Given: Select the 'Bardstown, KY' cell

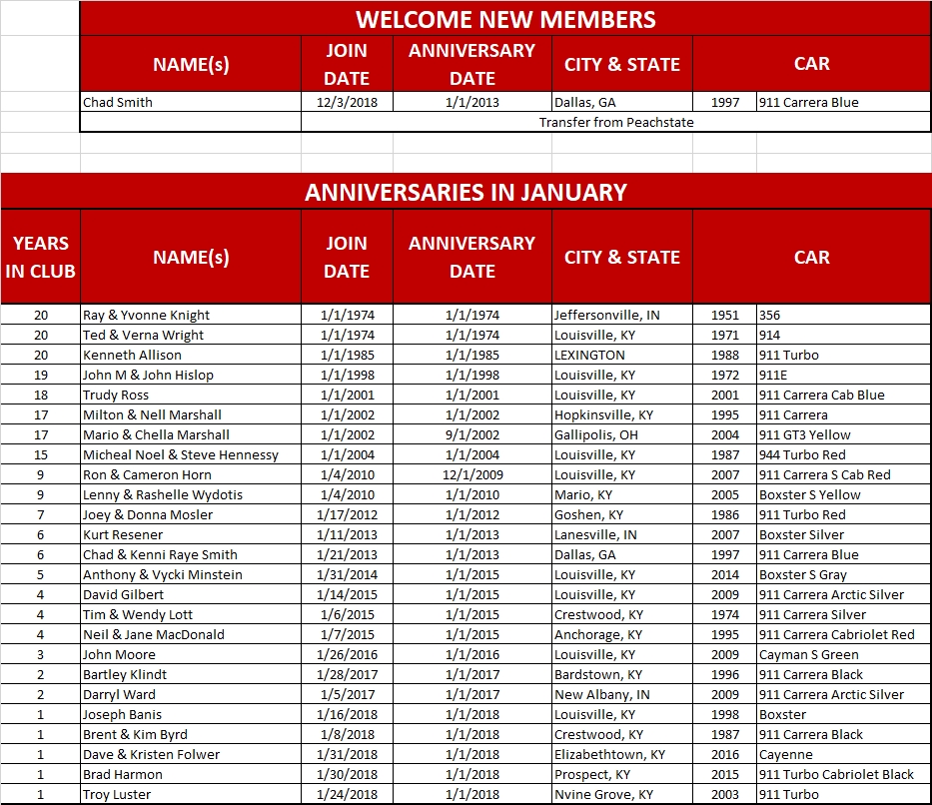Looking at the screenshot, I should pyautogui.click(x=622, y=674).
